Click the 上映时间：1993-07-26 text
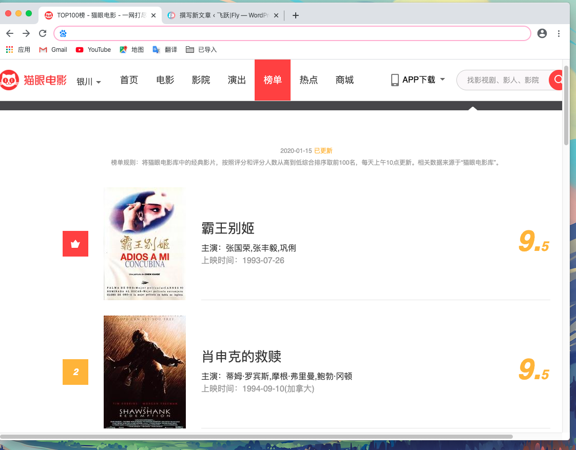This screenshot has height=450, width=576. pyautogui.click(x=243, y=260)
